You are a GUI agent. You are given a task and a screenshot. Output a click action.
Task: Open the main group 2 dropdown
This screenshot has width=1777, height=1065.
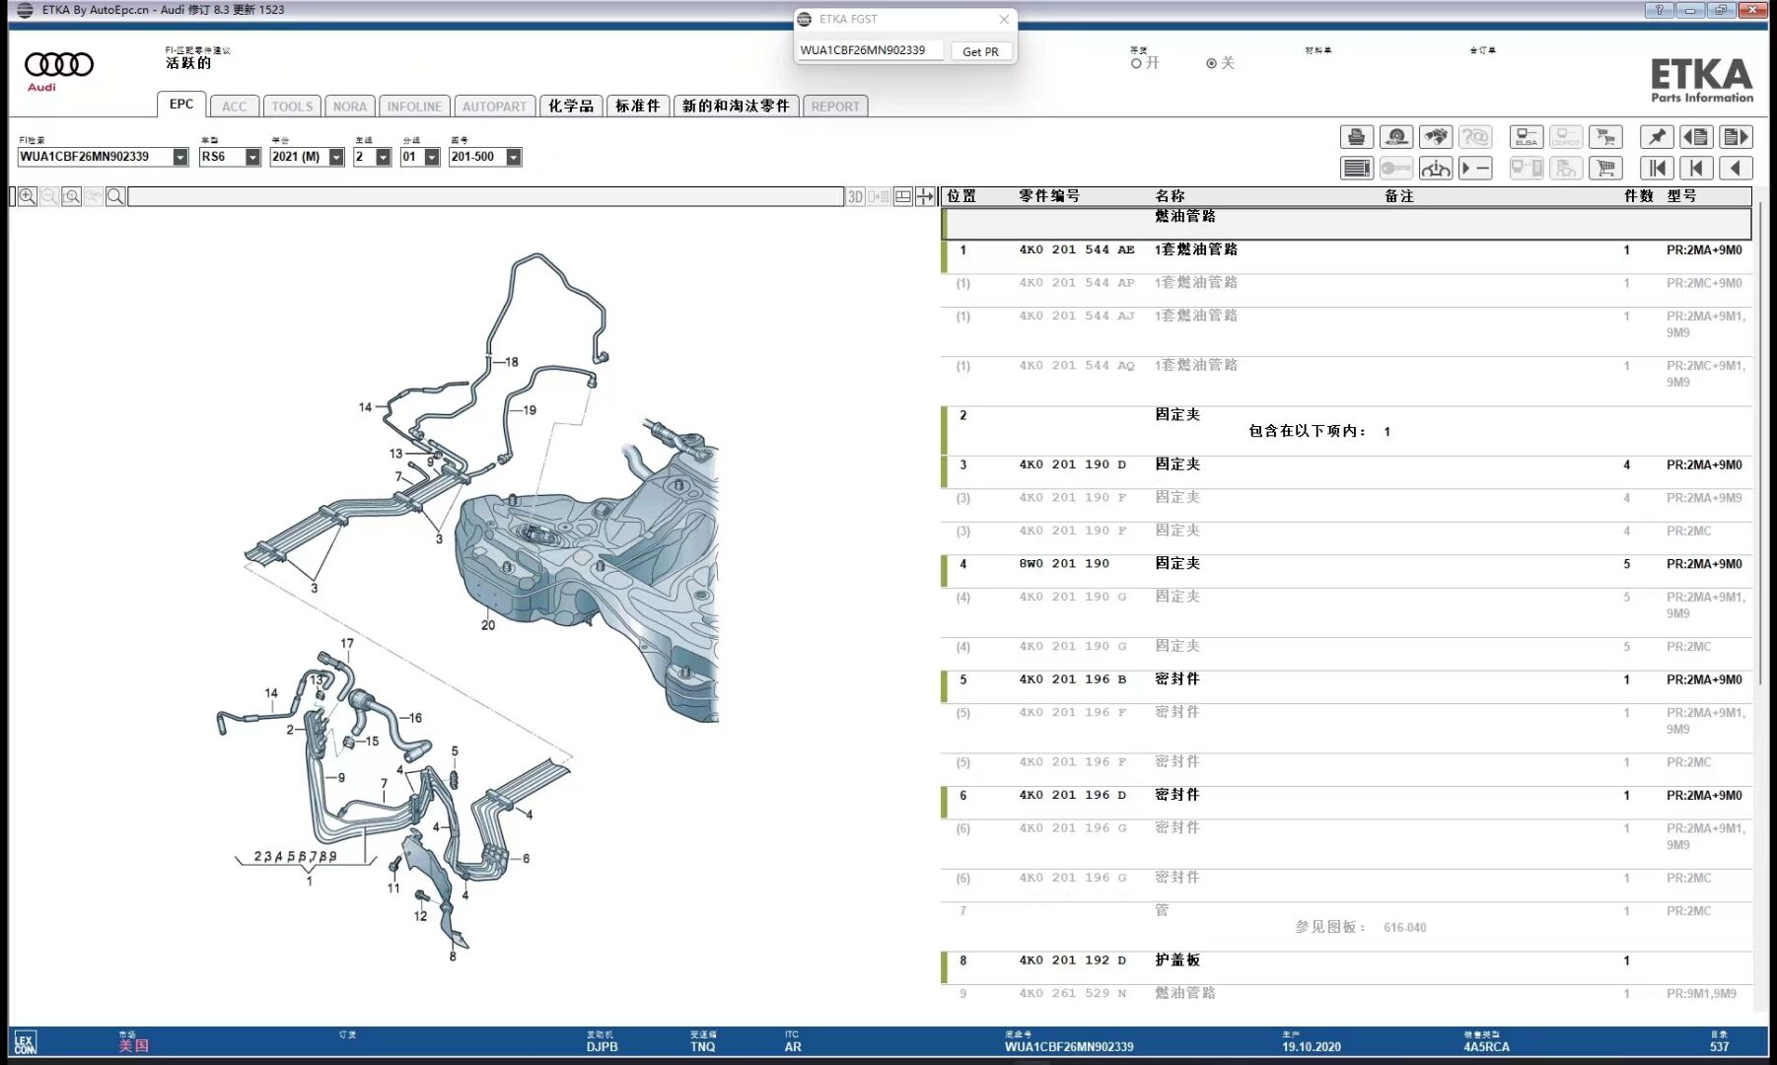pos(383,157)
